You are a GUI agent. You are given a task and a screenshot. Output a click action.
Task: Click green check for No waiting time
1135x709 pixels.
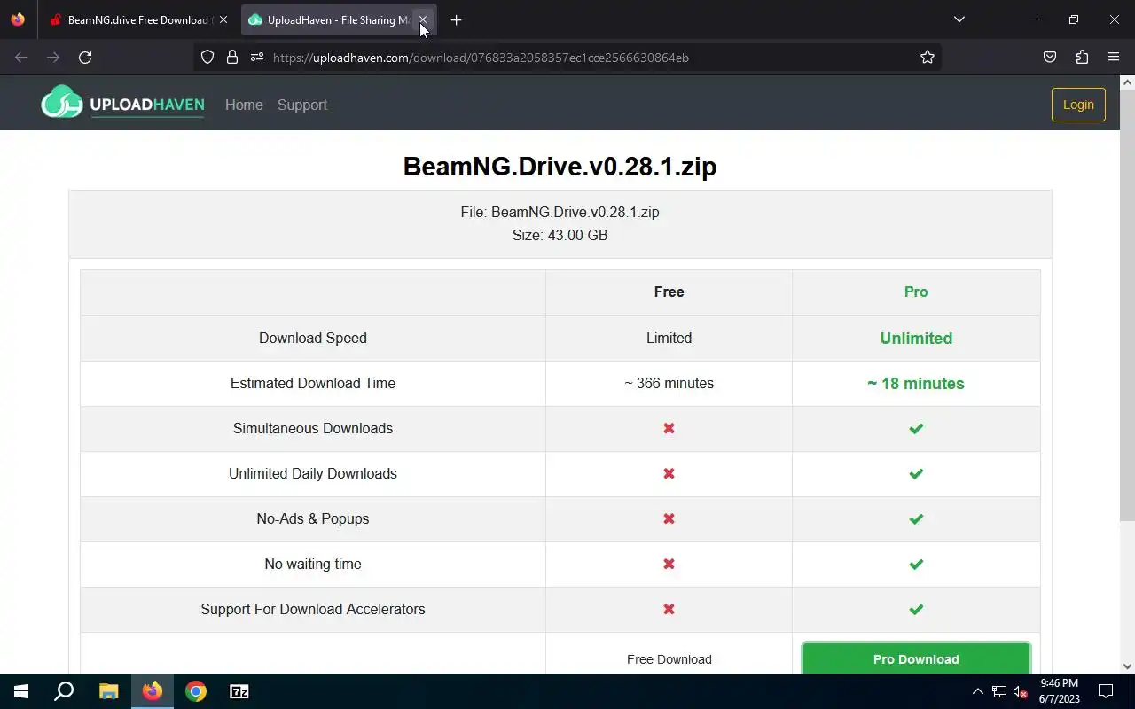[x=916, y=564]
